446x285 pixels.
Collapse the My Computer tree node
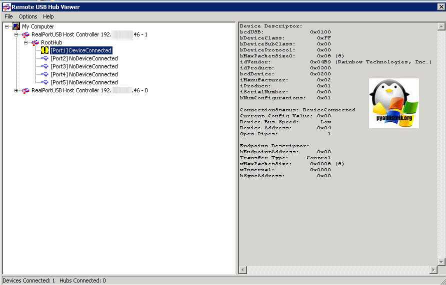6,26
